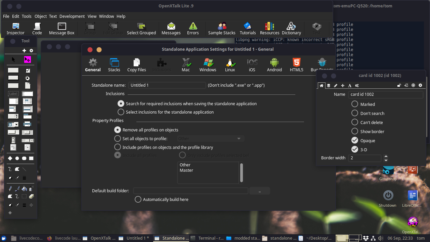430x242 pixels.
Task: Click the Standalone name input field
Action: 167,85
